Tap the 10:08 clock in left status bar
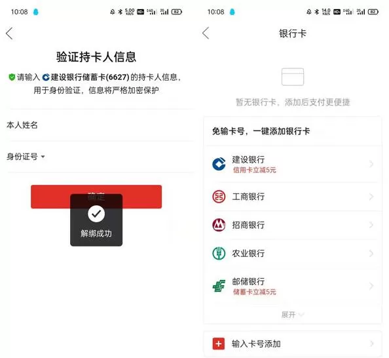This screenshot has width=389, height=358. point(20,12)
